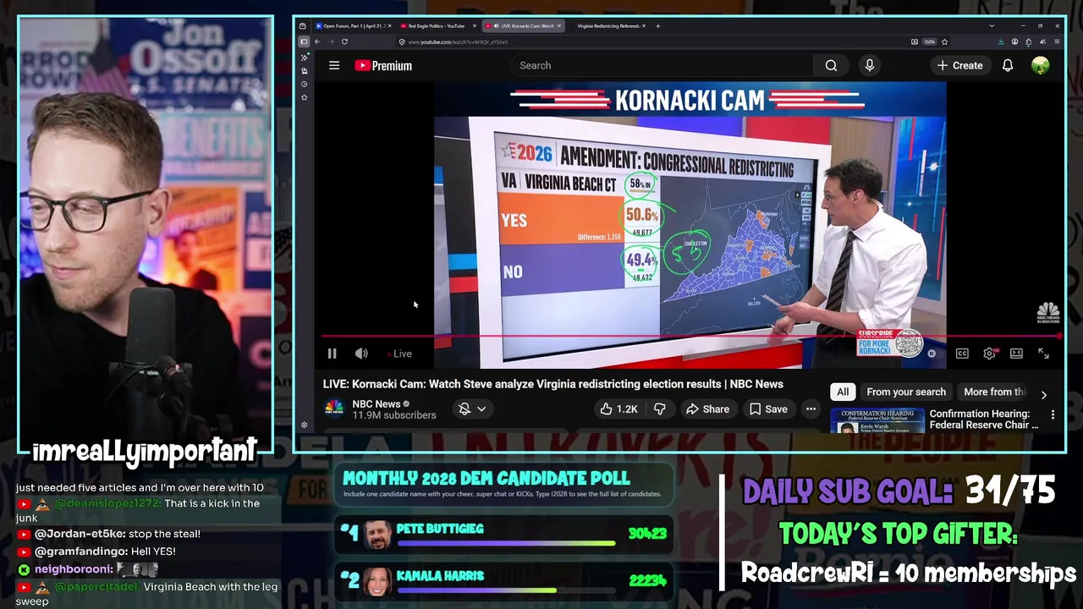Open the NBC News channel name link
Viewport: 1083px width, 609px height.
click(377, 403)
